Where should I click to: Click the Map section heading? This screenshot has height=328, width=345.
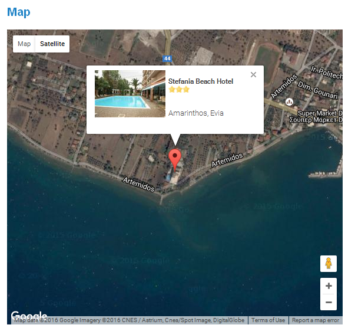click(18, 12)
